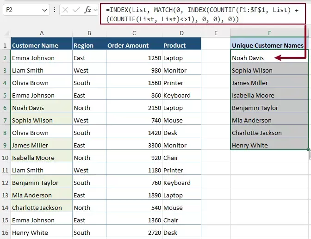Expand the formula bar chevron beside fx
This screenshot has height=239, width=311.
tap(95, 10)
